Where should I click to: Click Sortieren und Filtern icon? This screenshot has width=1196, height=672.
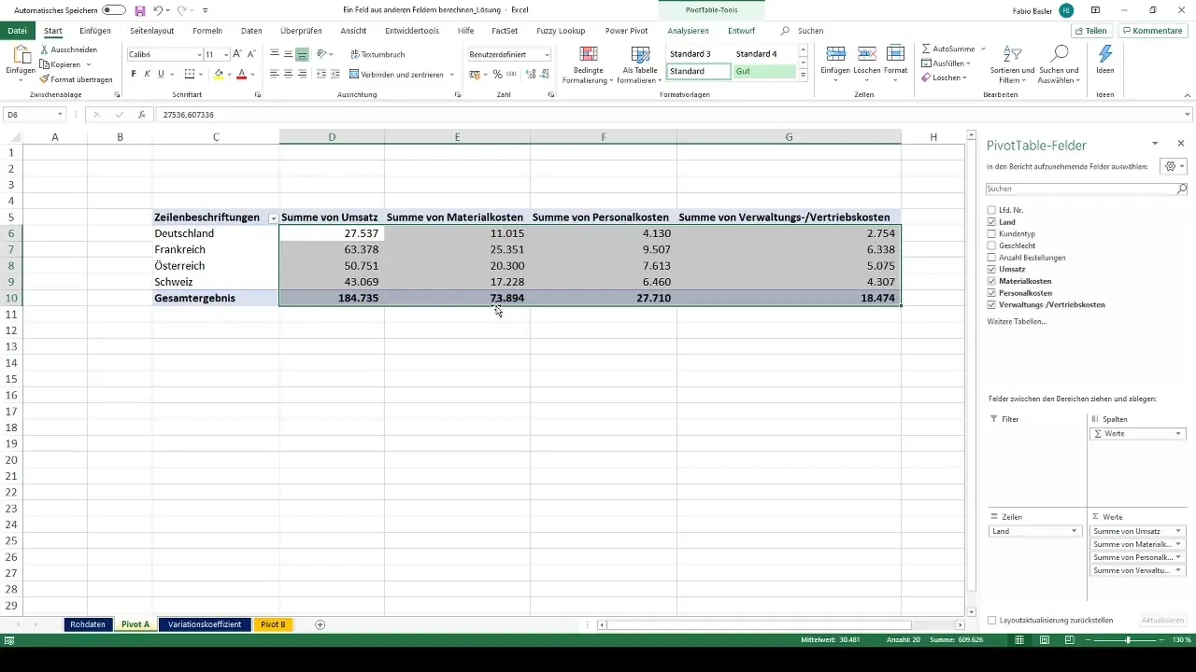click(x=1012, y=54)
